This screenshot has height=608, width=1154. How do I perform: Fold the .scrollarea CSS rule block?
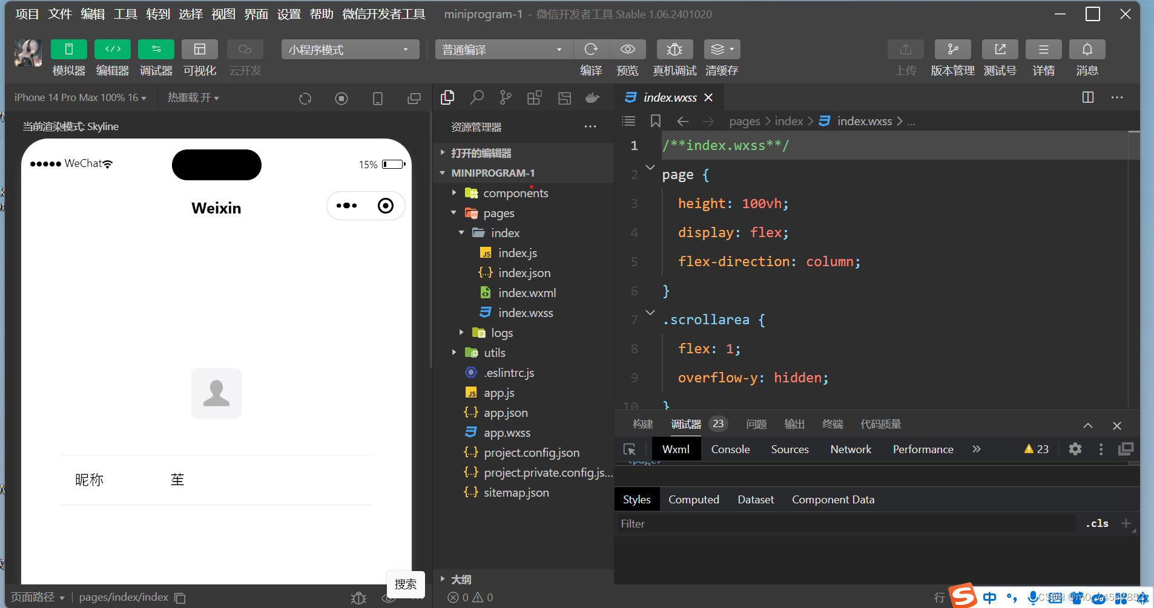[650, 312]
